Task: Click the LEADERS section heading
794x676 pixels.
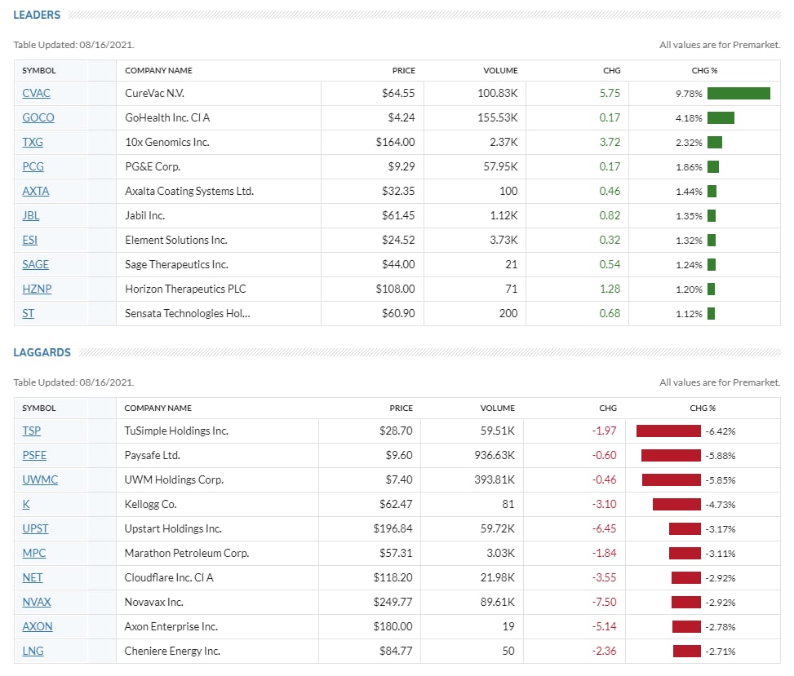Action: [x=37, y=15]
